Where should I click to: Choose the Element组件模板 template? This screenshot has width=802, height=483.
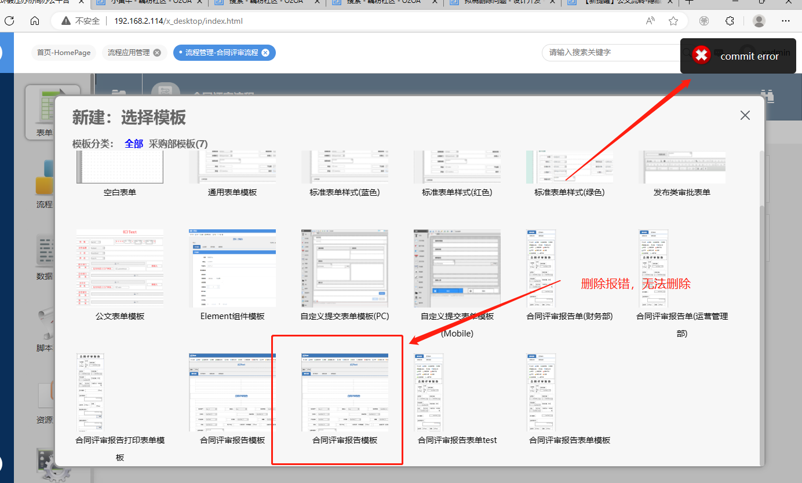click(x=232, y=275)
